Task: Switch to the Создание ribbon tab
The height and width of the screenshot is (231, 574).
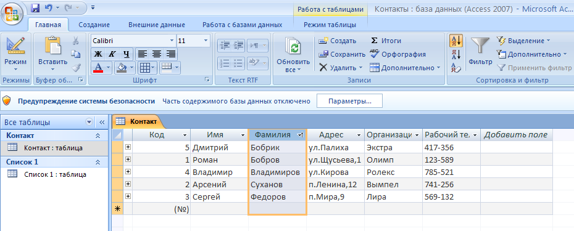Action: (94, 25)
